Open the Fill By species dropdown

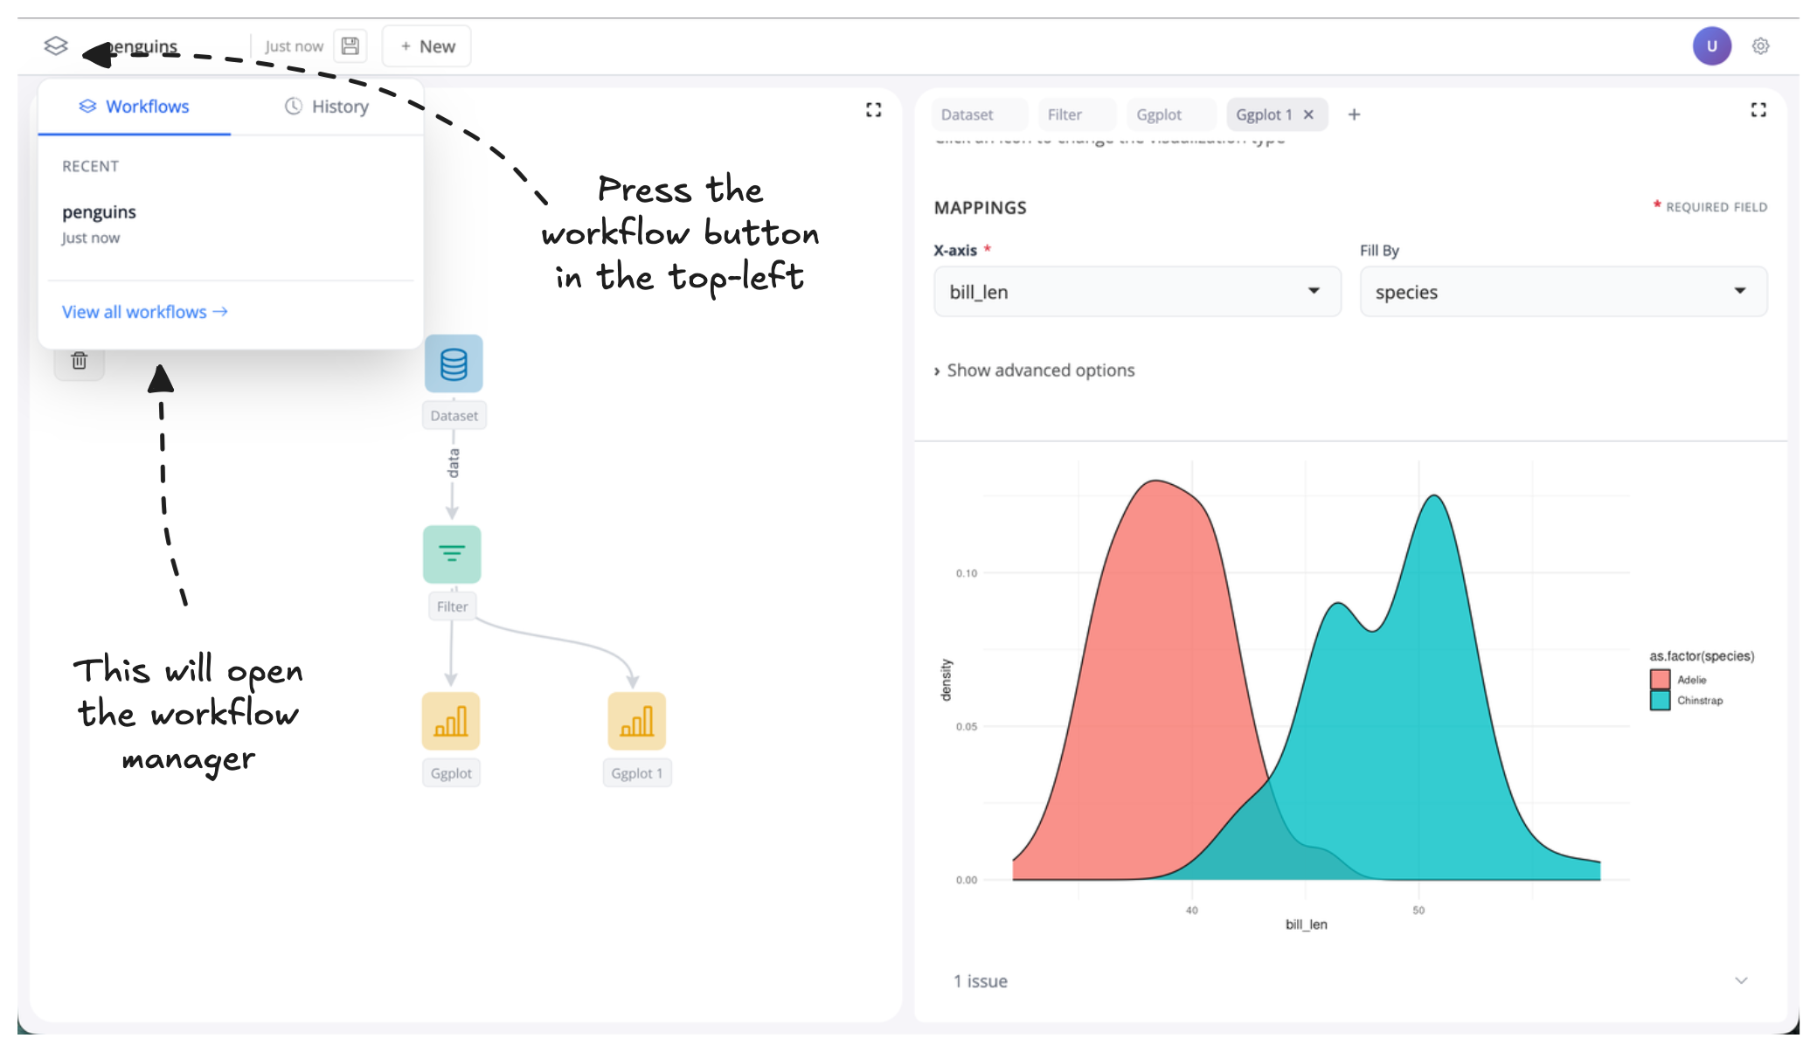point(1563,292)
